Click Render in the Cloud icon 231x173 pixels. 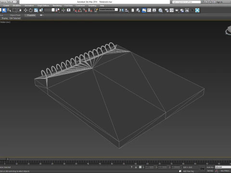click(x=182, y=10)
